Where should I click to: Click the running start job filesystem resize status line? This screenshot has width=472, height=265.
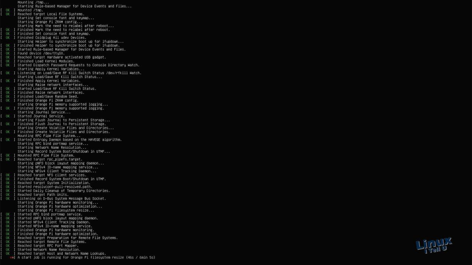[86, 258]
